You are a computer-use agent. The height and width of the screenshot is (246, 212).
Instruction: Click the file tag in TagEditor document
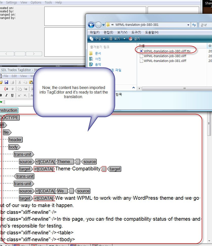[x=7, y=132]
